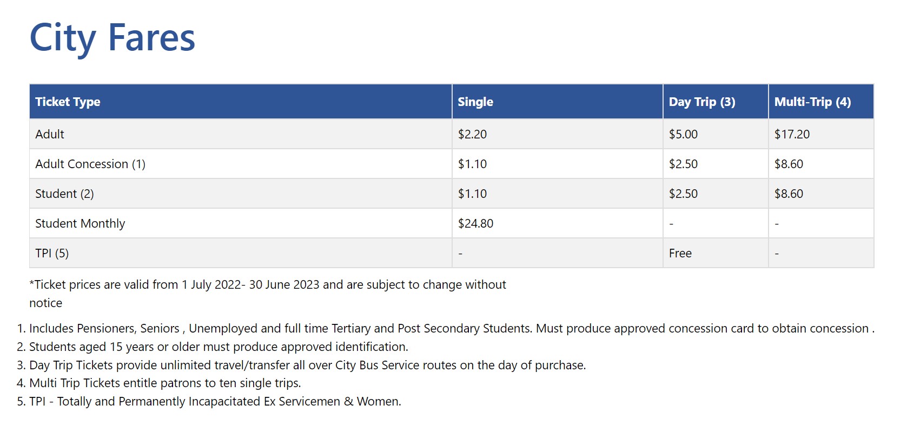Click the Day Trip (3) column header

(x=702, y=102)
